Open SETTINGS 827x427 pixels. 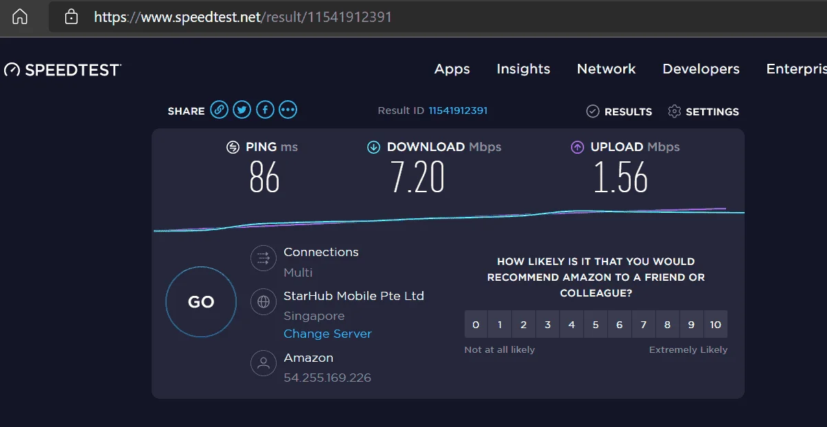click(x=712, y=111)
